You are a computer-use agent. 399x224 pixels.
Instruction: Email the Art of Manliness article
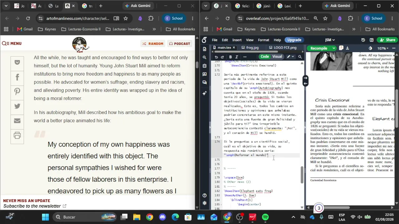(x=17, y=121)
